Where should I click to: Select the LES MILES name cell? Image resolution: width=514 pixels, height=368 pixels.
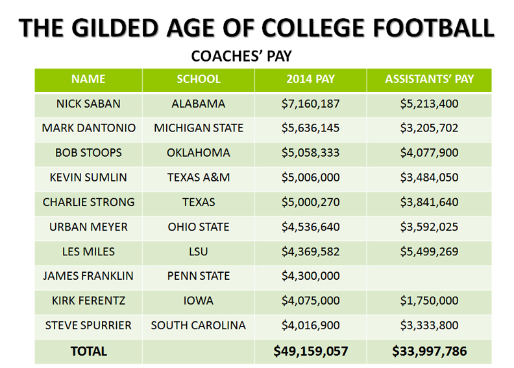pos(88,251)
